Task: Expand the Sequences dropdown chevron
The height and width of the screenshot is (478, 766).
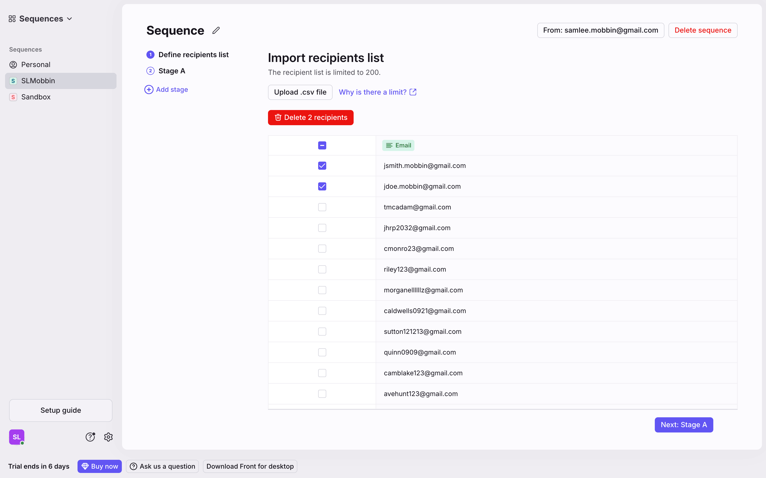Action: pos(70,19)
